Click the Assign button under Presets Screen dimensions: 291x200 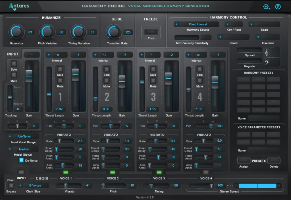tap(244, 160)
